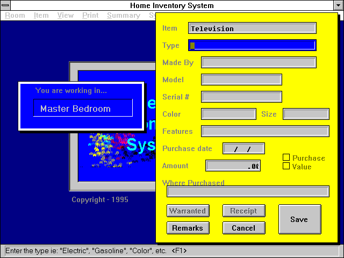Viewport: 344px width, 258px height.
Task: Click the Receipt button
Action: point(243,211)
